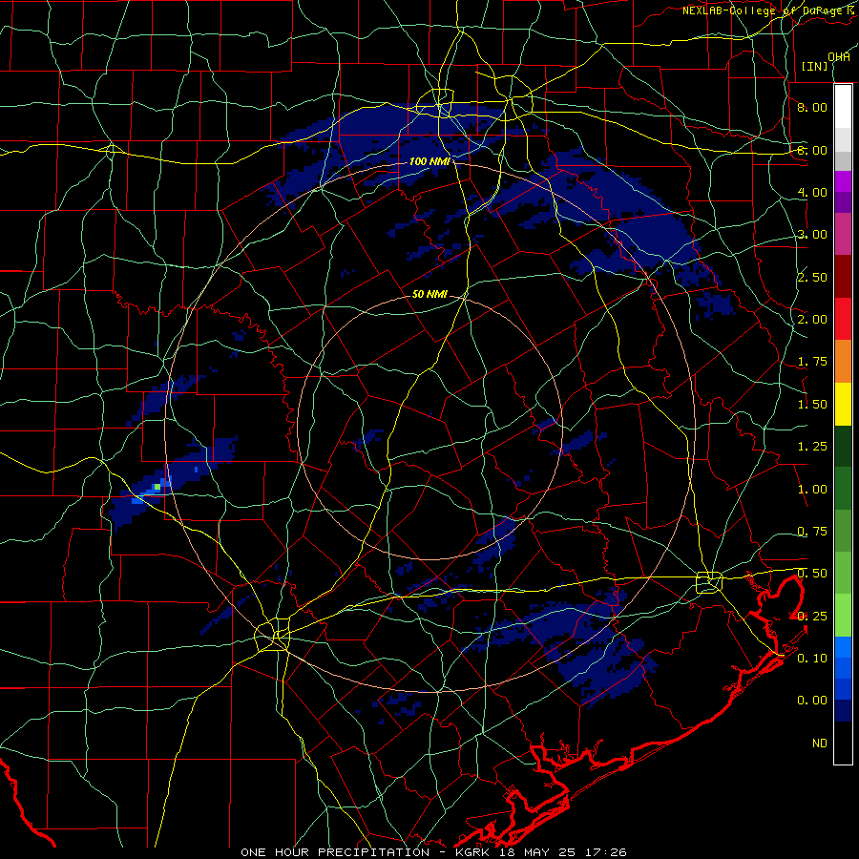Click the 2.00 legend value
This screenshot has width=859, height=859.
coord(812,320)
